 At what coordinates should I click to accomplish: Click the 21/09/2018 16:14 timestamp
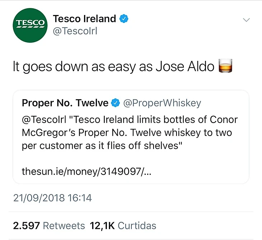pos(52,197)
